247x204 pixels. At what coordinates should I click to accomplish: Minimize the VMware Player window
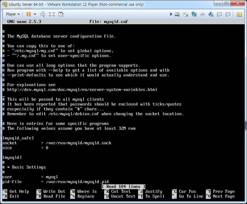218,3
